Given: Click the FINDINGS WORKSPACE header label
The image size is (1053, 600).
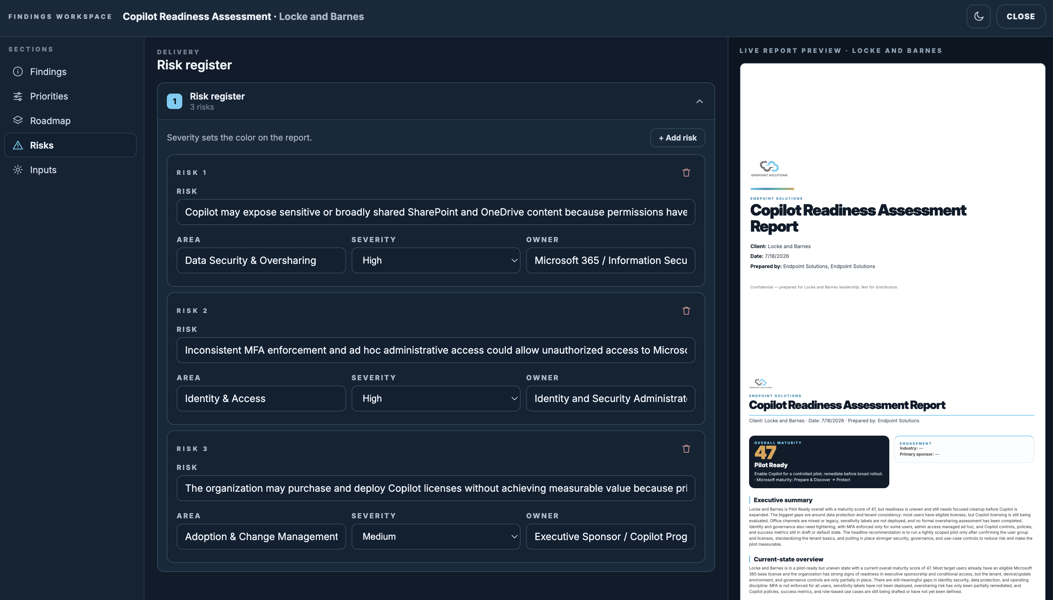Looking at the screenshot, I should (x=60, y=16).
